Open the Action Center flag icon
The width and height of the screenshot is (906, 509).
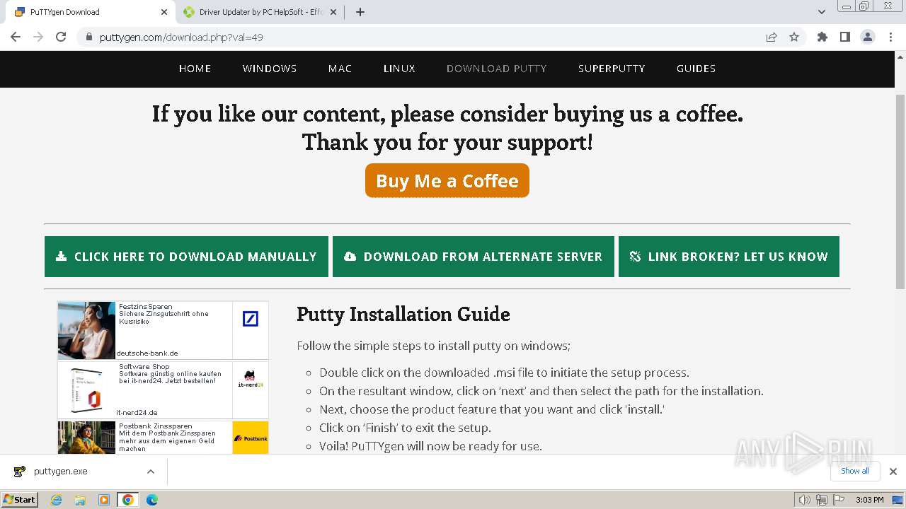pyautogui.click(x=838, y=500)
